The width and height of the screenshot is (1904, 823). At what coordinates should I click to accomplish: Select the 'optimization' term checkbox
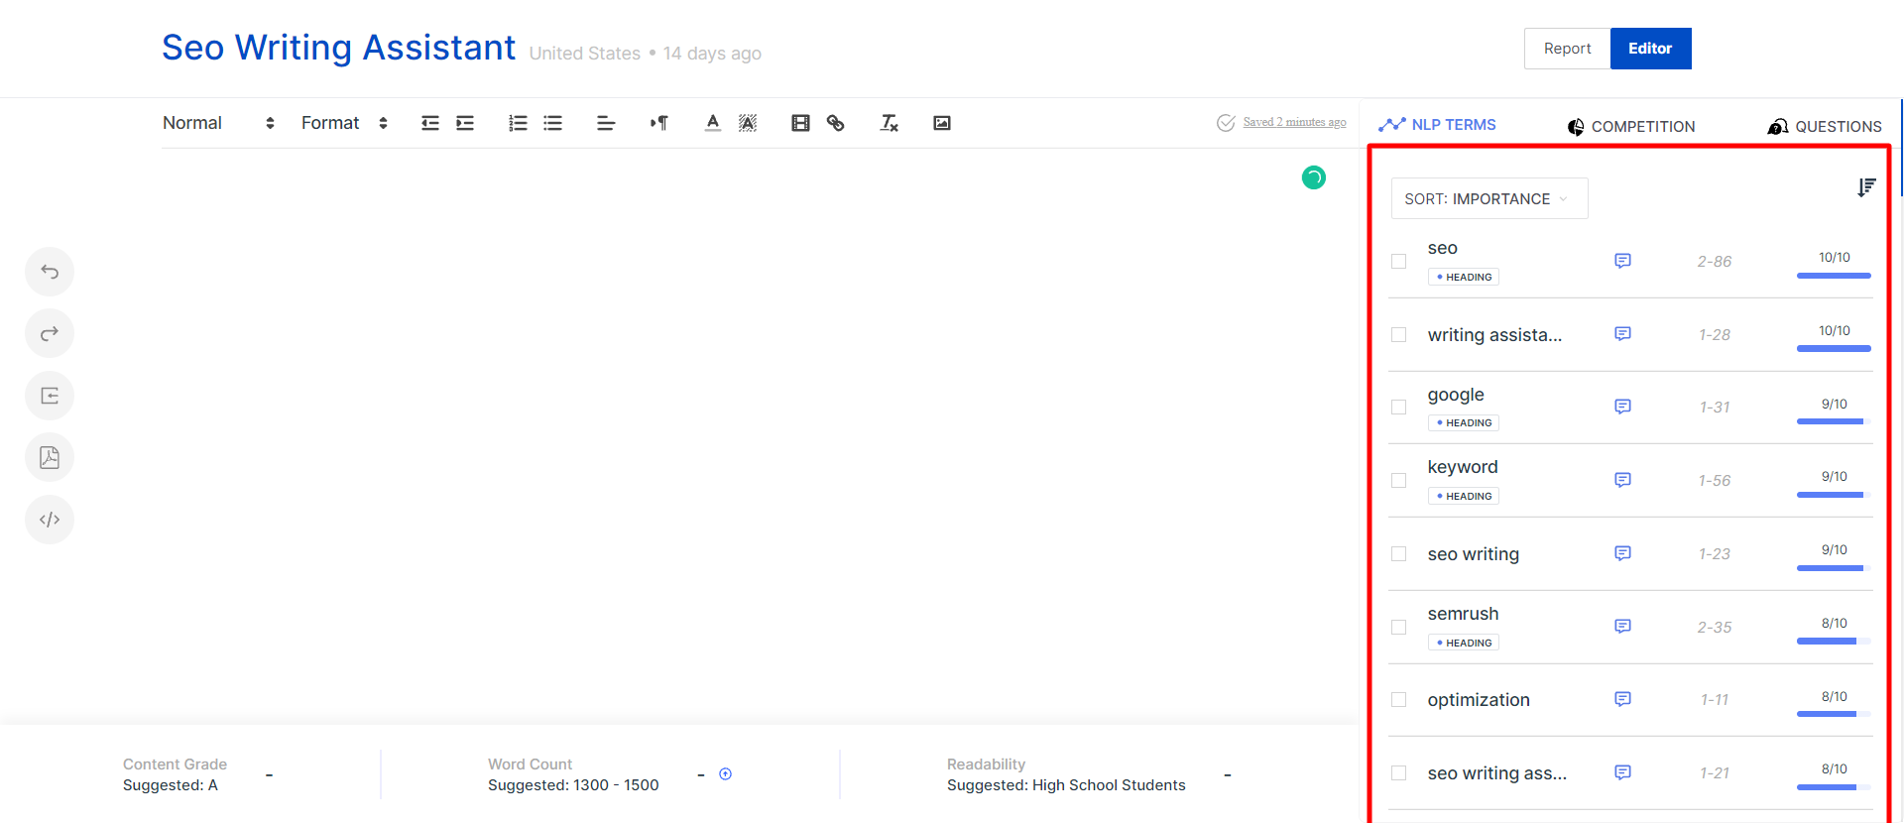1398,700
